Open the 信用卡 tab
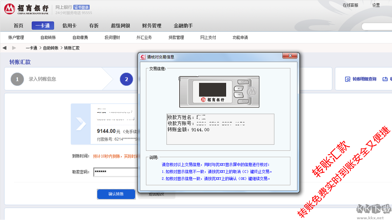 [x=70, y=26]
